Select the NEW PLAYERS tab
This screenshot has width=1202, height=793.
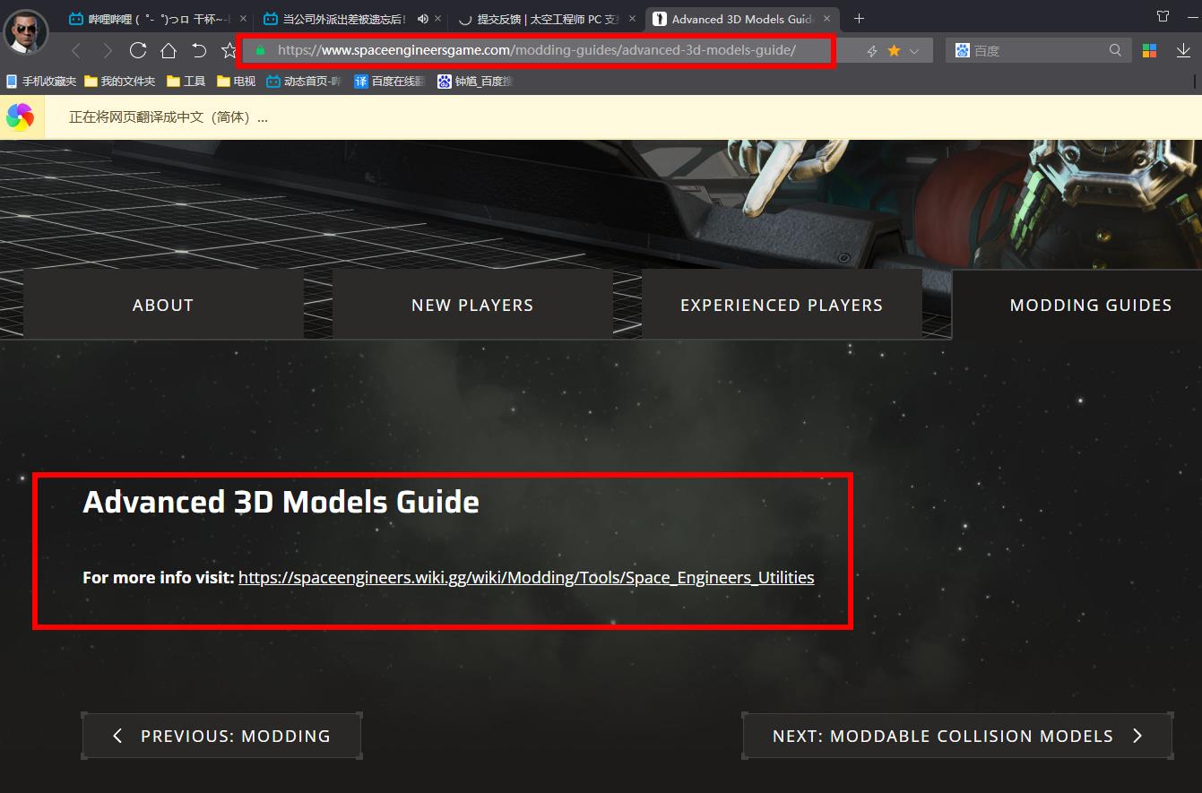(x=472, y=305)
